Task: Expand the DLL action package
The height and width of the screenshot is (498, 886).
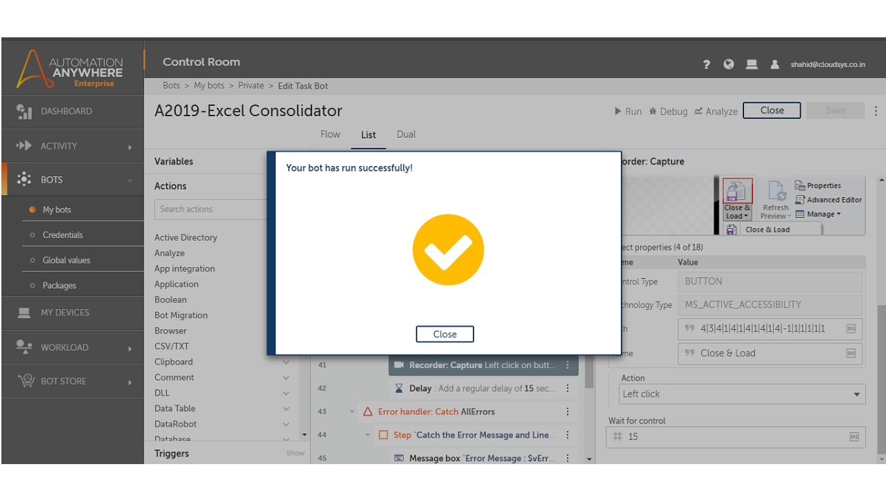Action: coord(286,393)
